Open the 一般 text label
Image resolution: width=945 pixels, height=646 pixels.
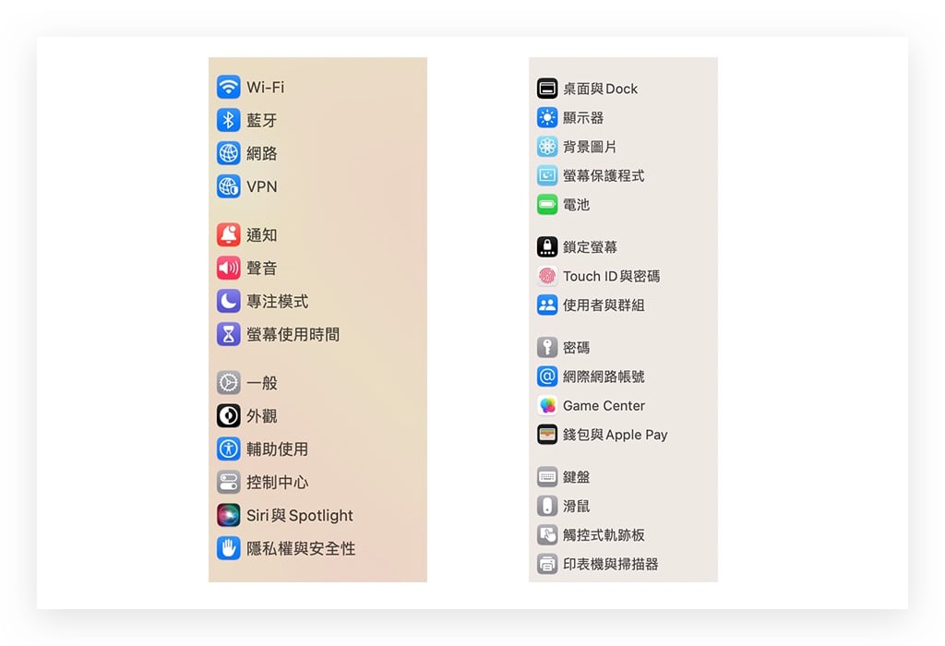[261, 383]
